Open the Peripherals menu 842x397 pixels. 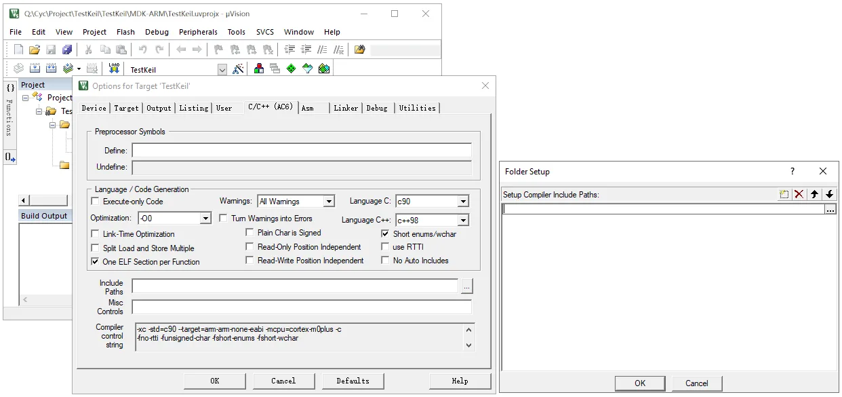click(x=198, y=32)
